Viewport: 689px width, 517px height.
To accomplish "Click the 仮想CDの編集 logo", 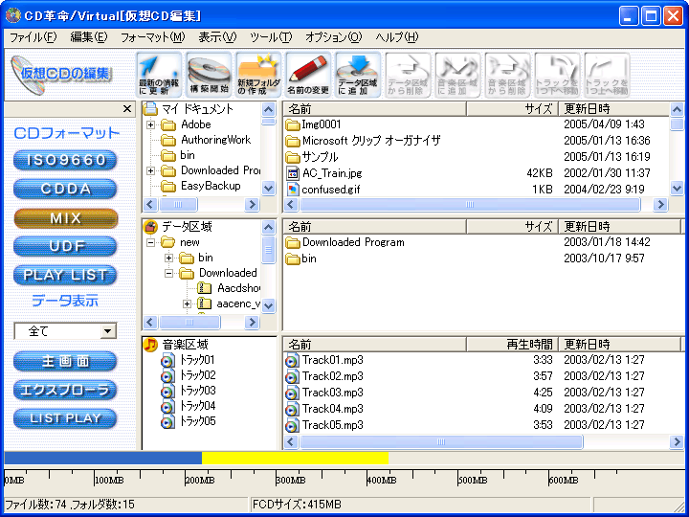I will pos(60,75).
